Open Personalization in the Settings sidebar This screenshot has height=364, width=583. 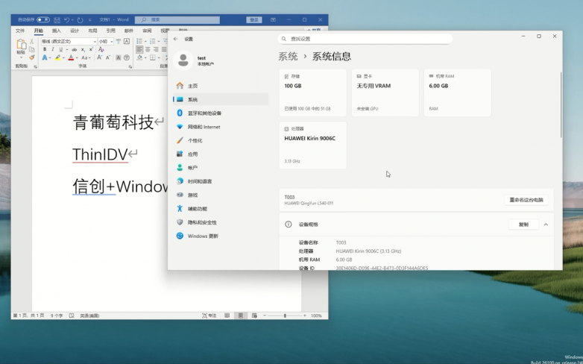[x=221, y=140]
